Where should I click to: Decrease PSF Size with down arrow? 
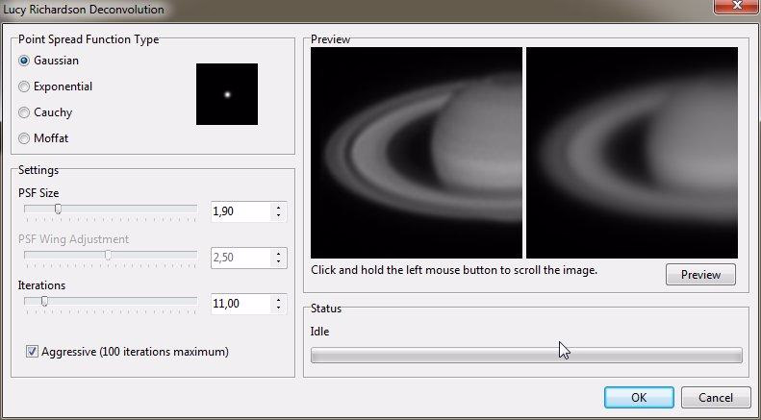click(x=279, y=215)
